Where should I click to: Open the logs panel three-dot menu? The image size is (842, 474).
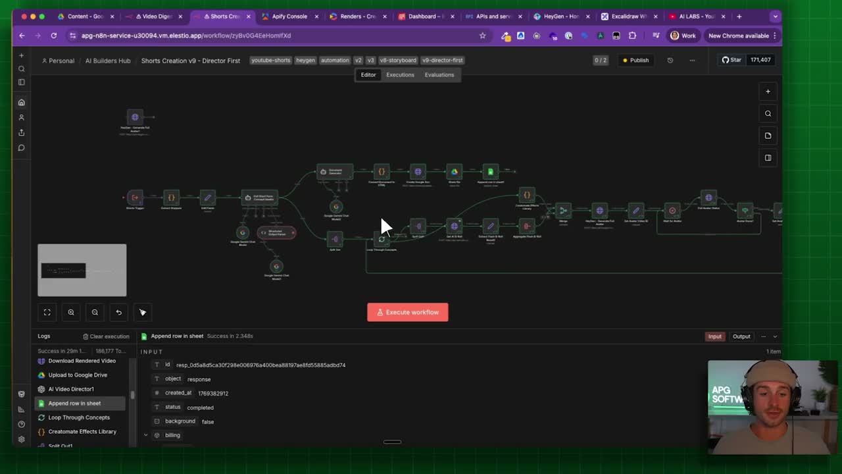pos(763,336)
